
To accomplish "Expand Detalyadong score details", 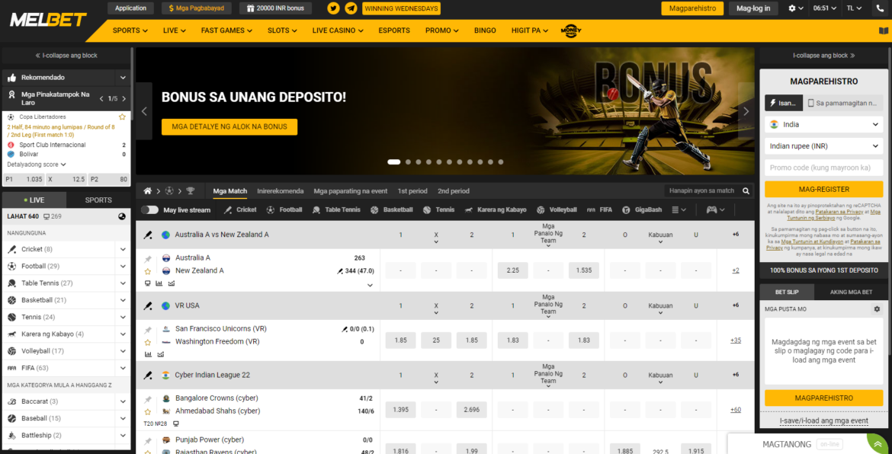I will 37,165.
